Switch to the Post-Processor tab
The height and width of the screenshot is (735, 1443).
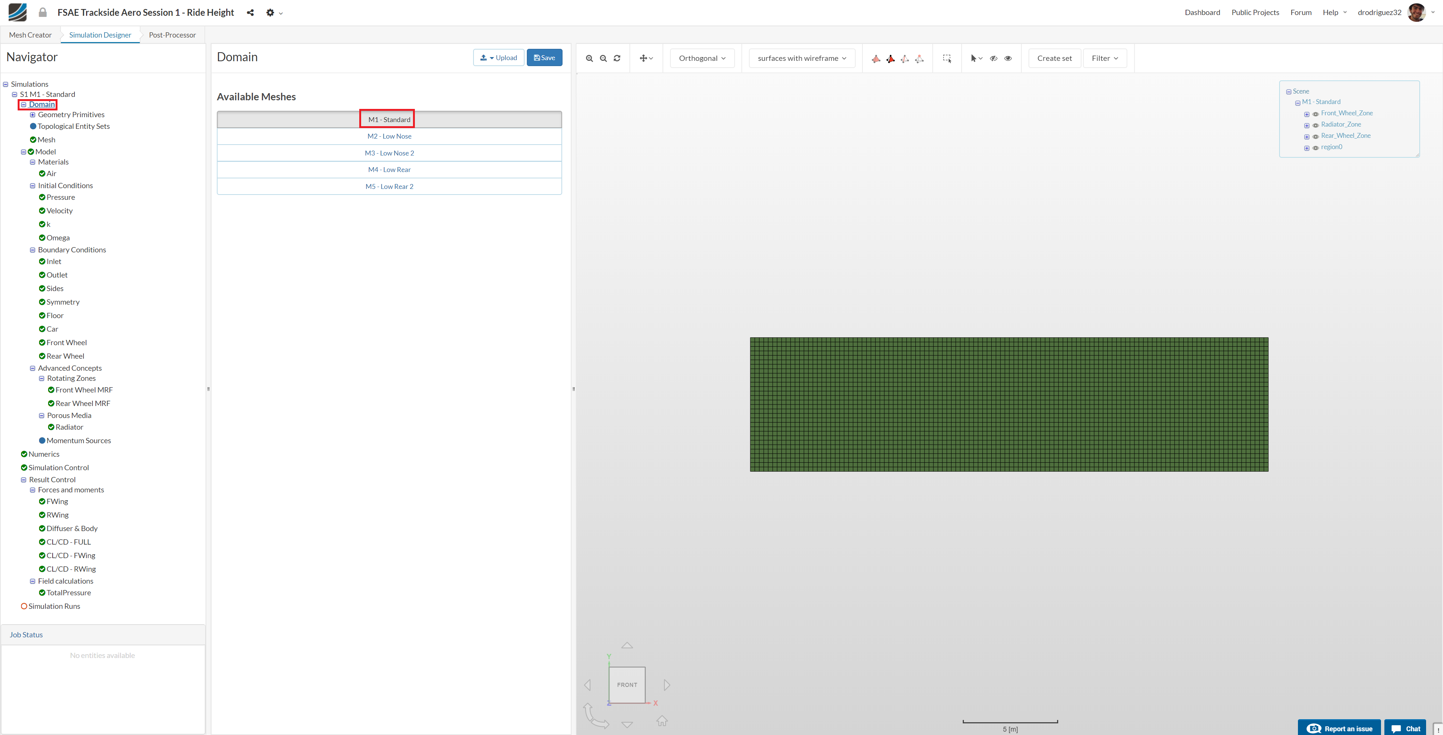point(172,35)
